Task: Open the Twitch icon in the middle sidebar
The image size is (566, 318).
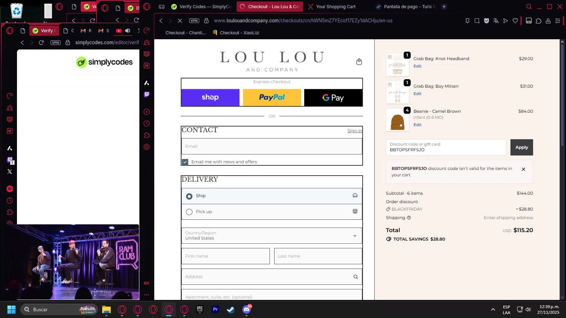Action: tap(147, 95)
